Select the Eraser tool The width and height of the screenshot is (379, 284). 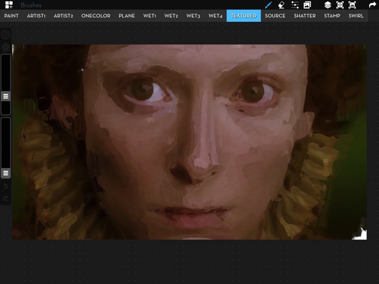pos(281,5)
